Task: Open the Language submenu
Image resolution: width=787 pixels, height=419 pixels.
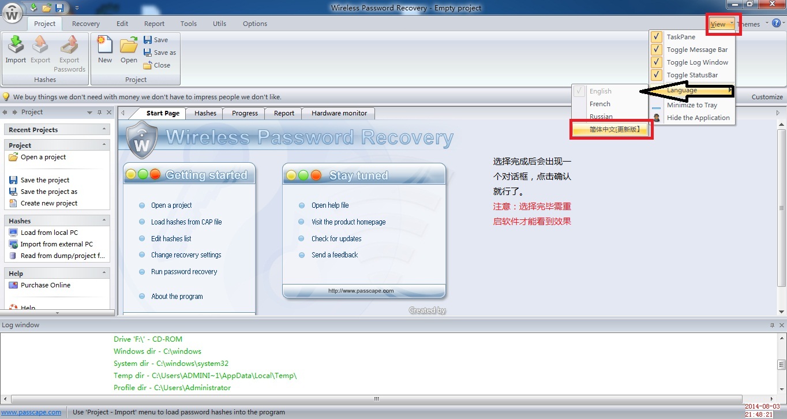Action: 692,91
